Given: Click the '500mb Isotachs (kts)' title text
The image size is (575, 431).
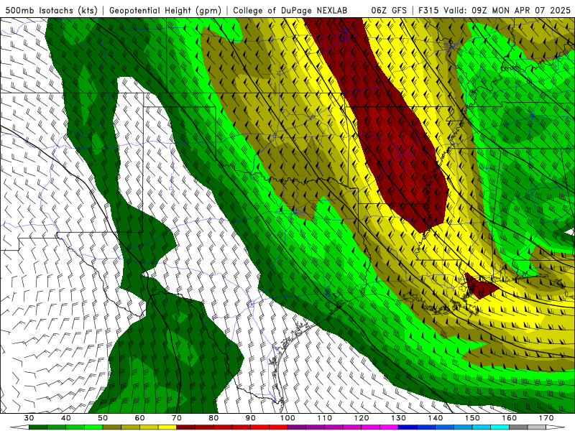Looking at the screenshot, I should [x=51, y=10].
